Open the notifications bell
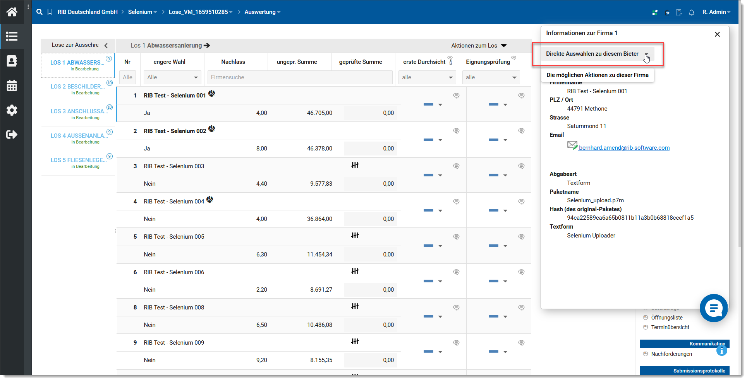Viewport: 747px width, 381px height. (692, 12)
